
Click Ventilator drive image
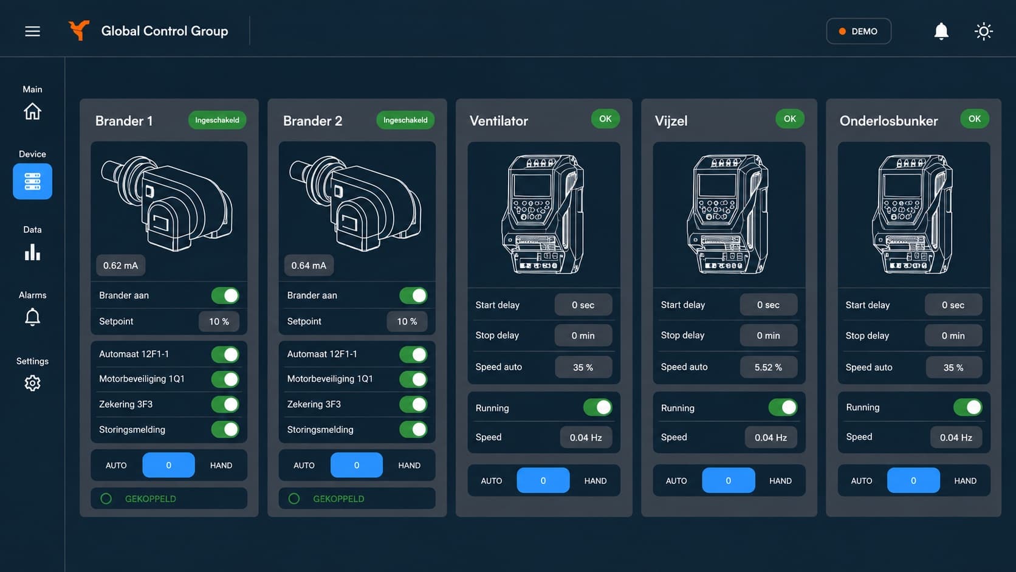(x=543, y=214)
